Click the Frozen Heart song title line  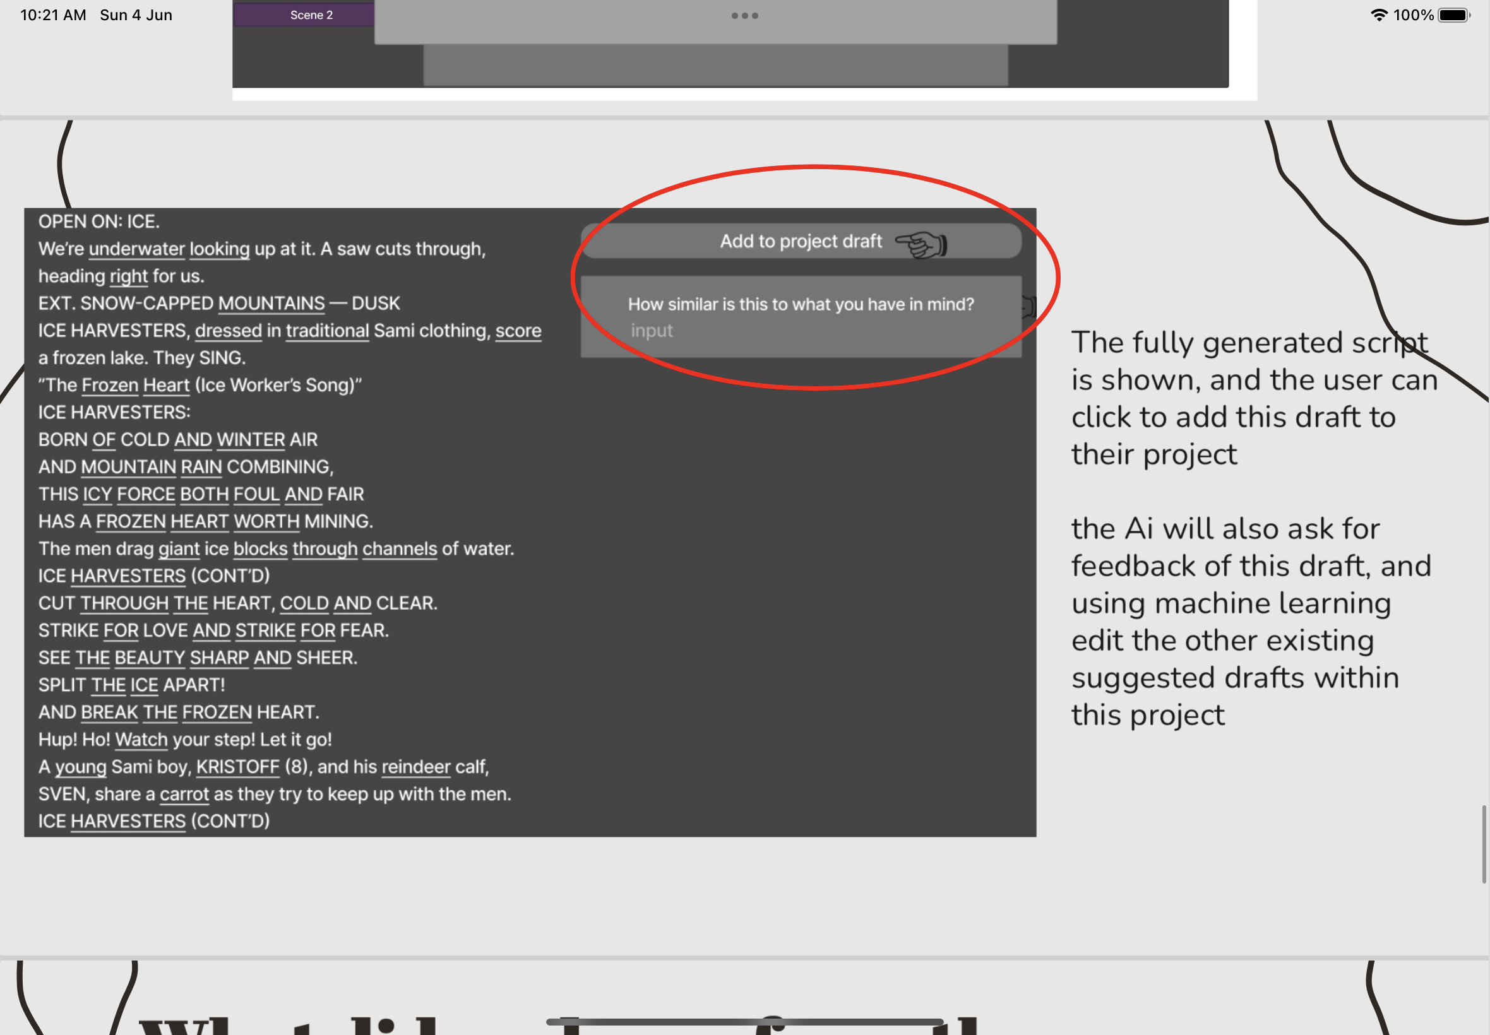[x=199, y=384]
